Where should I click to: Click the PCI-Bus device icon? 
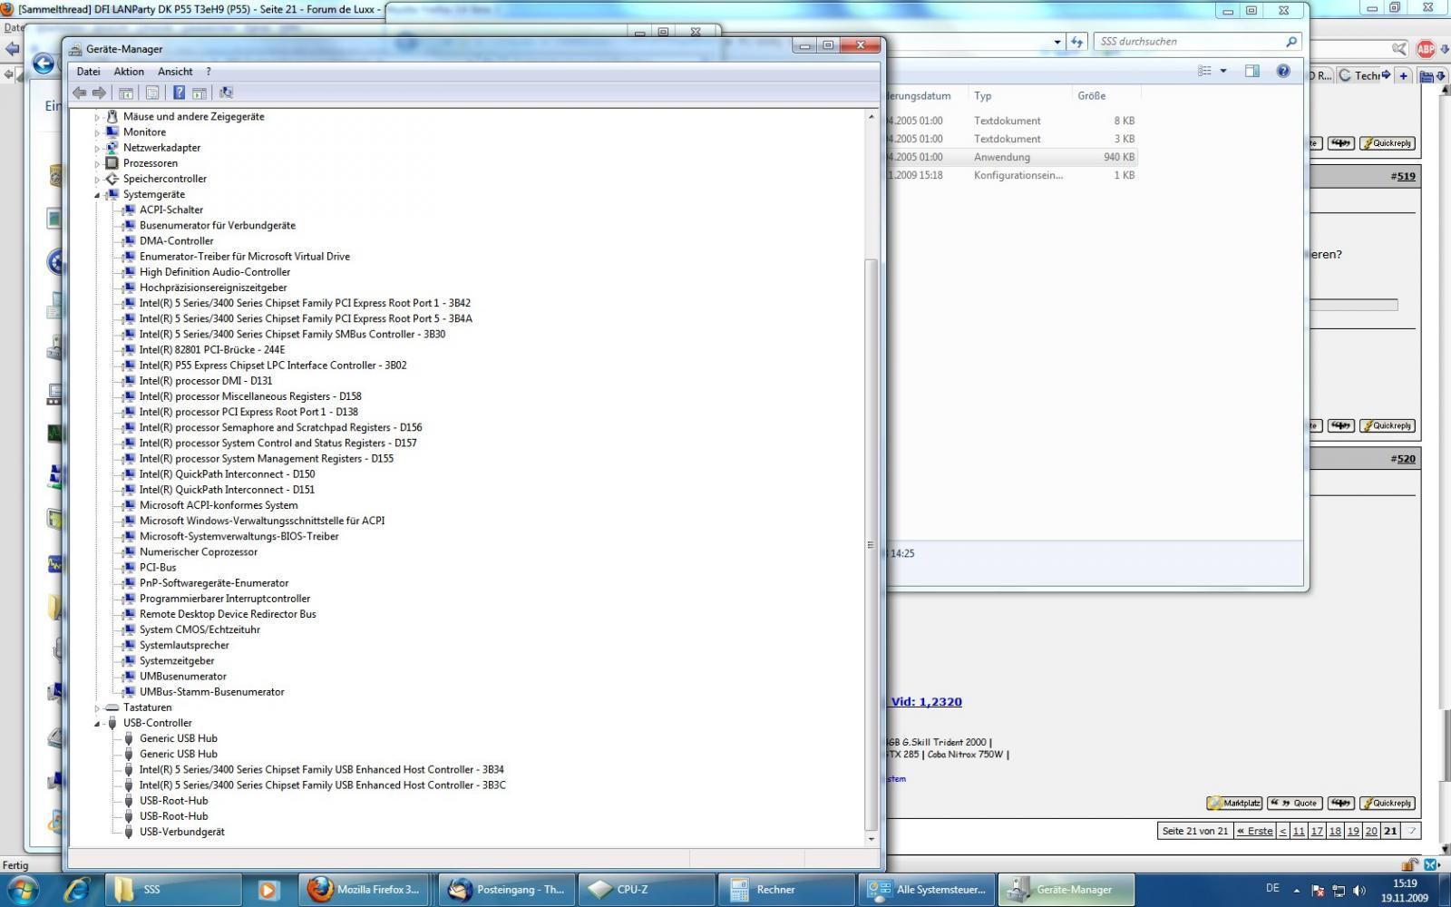[129, 568]
